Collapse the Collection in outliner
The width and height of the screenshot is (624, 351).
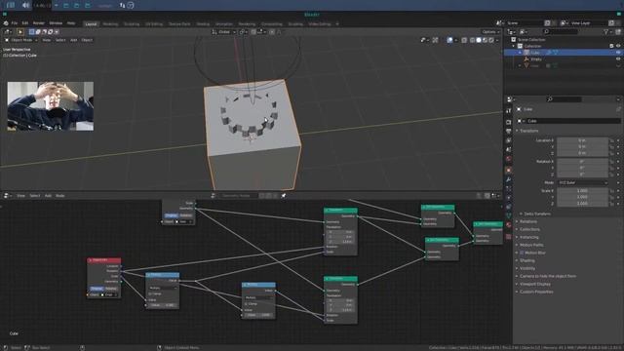[514, 46]
